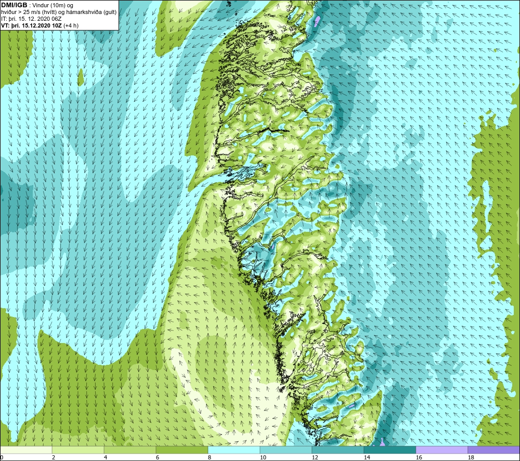Click the legend label '8'
520x461 pixels.
pyautogui.click(x=210, y=458)
